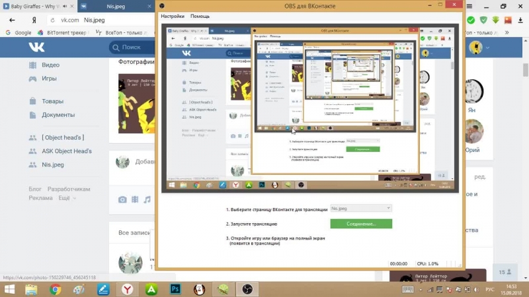Click the camera photo attach icon
Viewport: 529px width, 297px height.
[x=122, y=200]
